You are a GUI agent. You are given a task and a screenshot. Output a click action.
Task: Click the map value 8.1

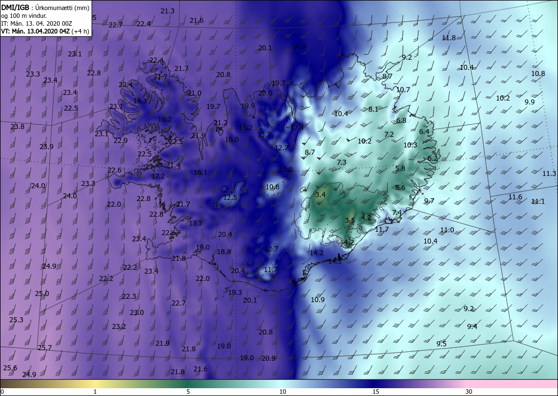tap(373, 109)
